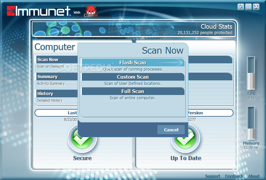The height and width of the screenshot is (180, 266).
Task: Minimize the Immunet window
Action: pyautogui.click(x=249, y=7)
